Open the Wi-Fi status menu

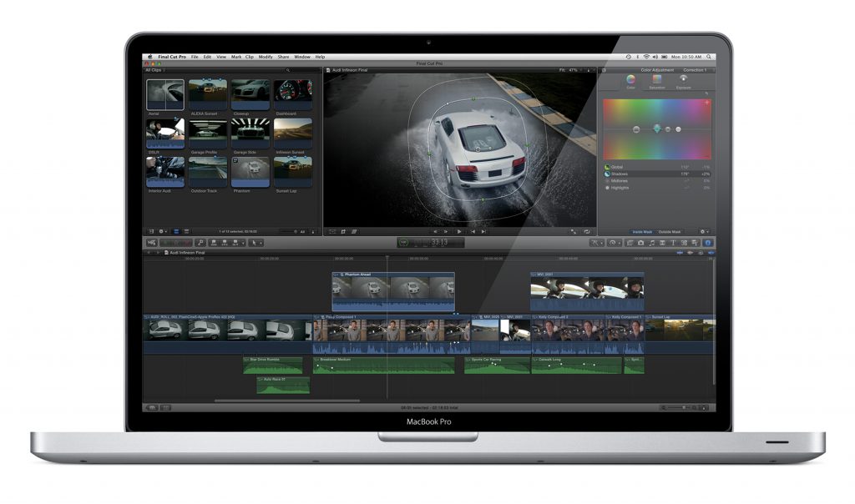[646, 57]
